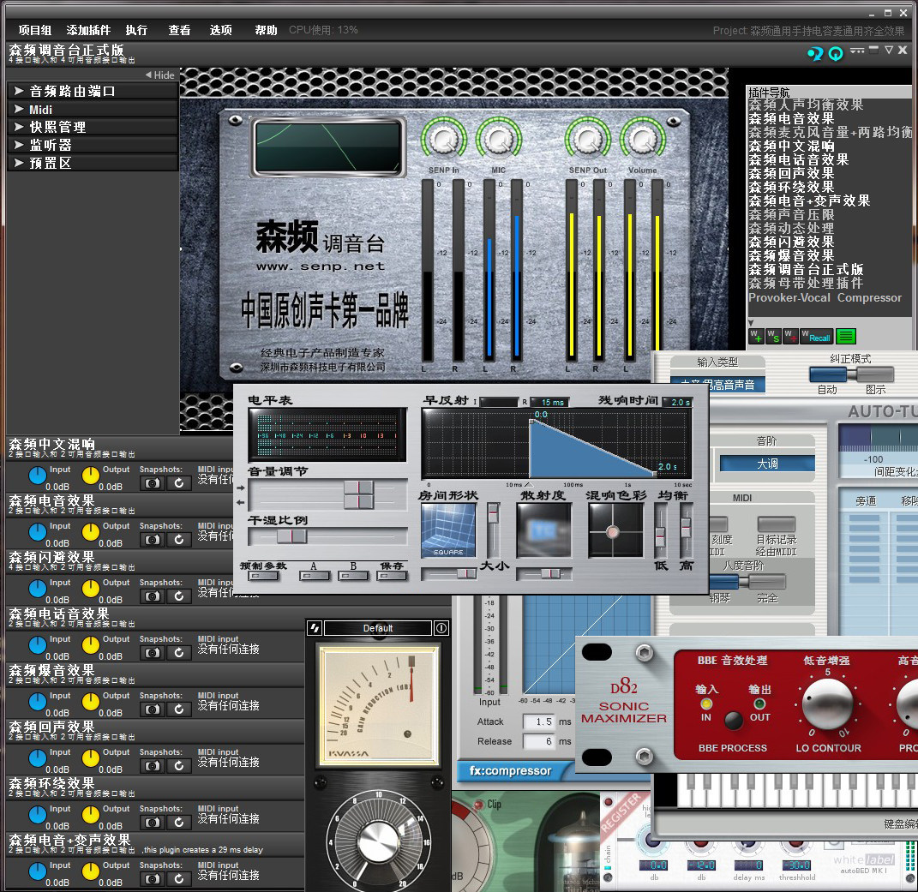918x892 pixels.
Task: Collapse plugin panel with the down triangle icon
Action: coord(889,51)
